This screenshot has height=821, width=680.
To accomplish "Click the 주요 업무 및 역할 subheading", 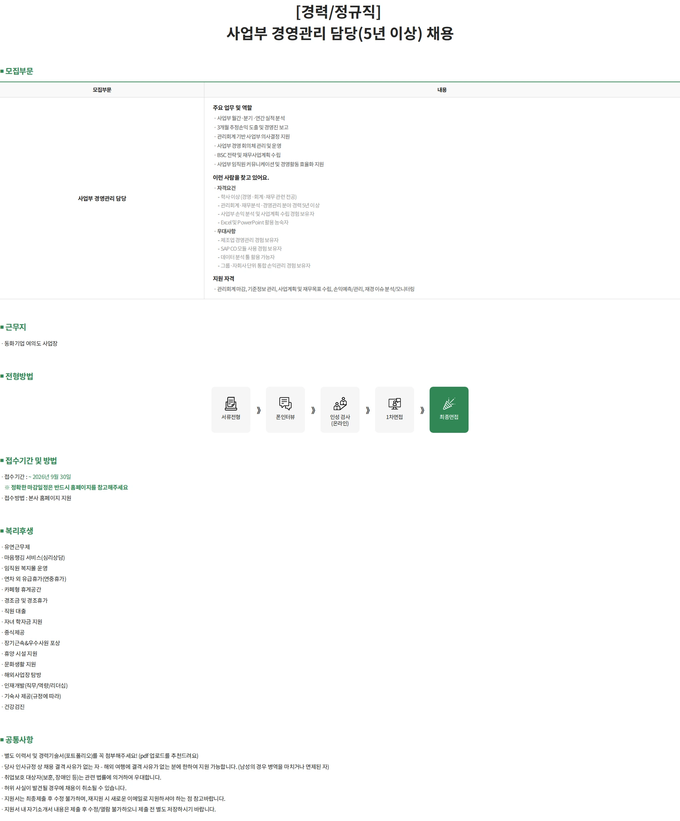I will click(232, 107).
